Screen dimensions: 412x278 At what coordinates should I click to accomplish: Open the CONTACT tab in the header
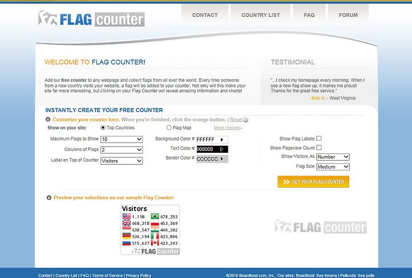point(205,15)
